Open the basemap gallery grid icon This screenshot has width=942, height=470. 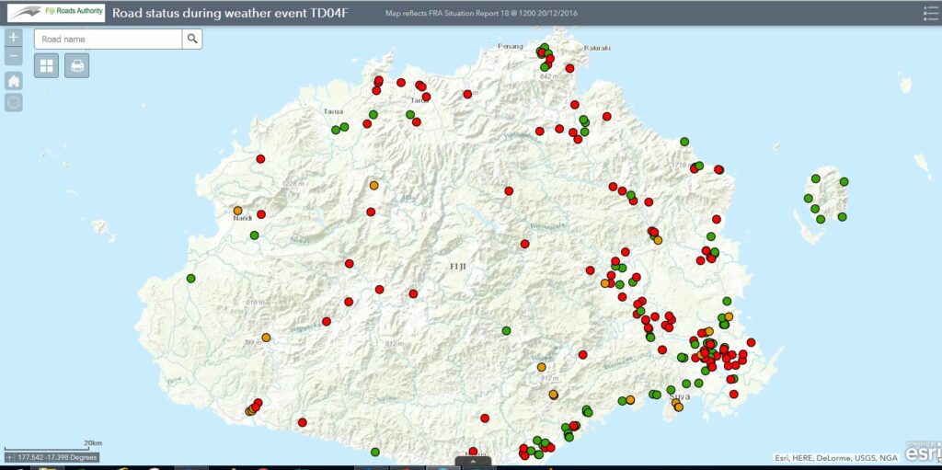[47, 65]
